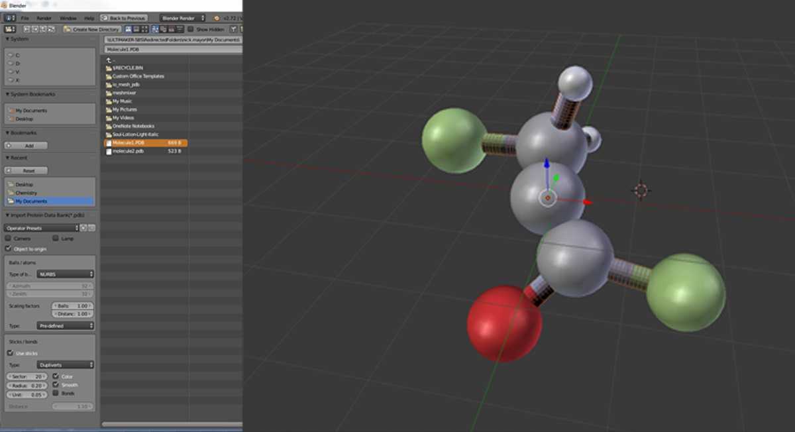The height and width of the screenshot is (432, 795).
Task: Open the io_mesh_pdb folder
Action: [126, 85]
